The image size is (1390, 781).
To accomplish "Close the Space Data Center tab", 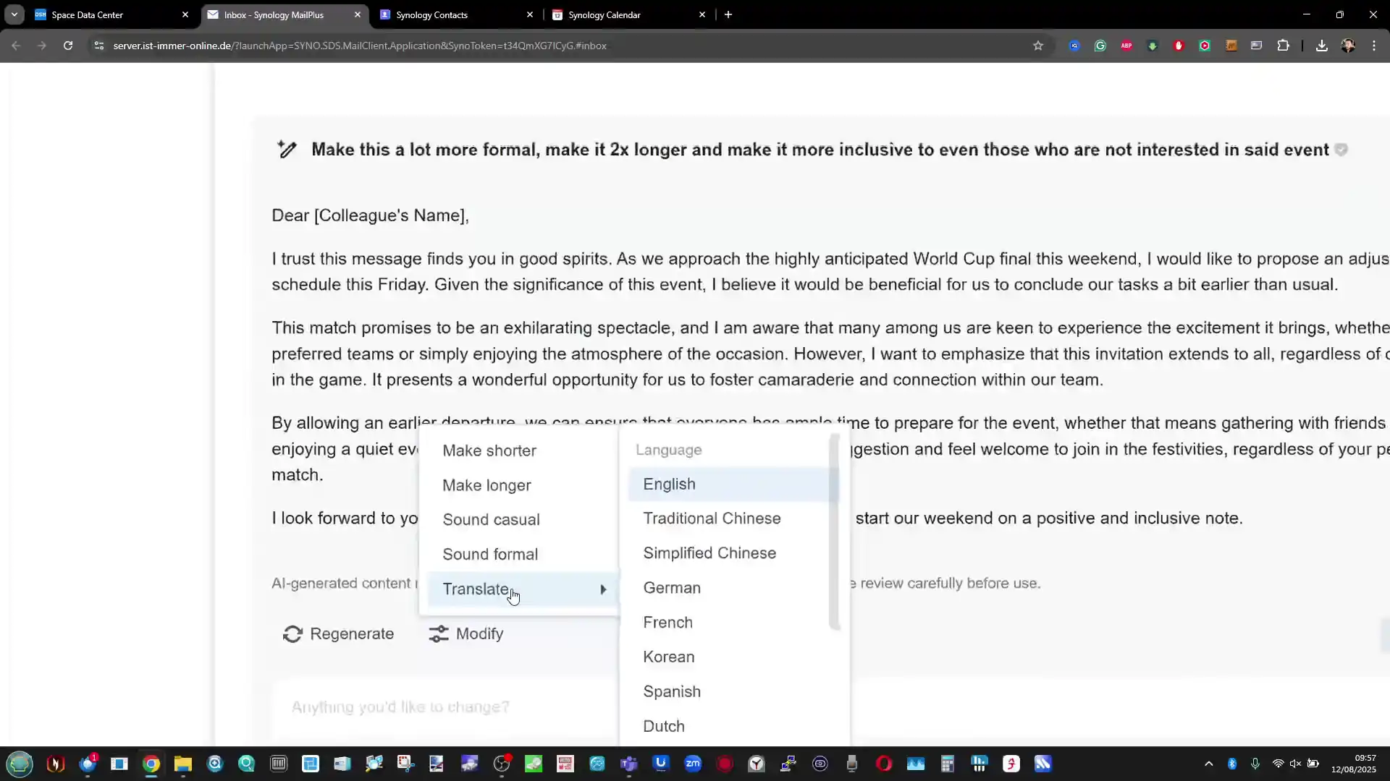I will point(185,14).
